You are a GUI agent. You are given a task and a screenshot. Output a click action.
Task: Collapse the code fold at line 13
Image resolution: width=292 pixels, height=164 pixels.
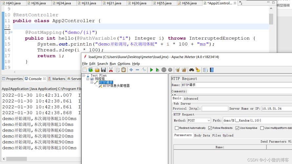(11, 32)
